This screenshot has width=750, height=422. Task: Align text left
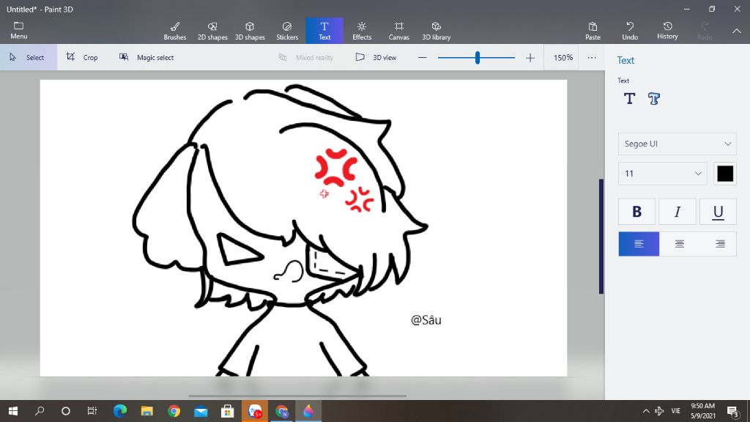[639, 244]
